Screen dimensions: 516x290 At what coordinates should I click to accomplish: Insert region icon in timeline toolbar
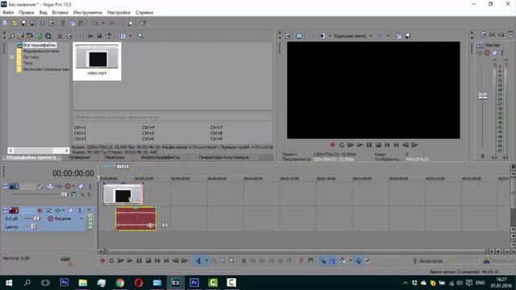coord(310,261)
